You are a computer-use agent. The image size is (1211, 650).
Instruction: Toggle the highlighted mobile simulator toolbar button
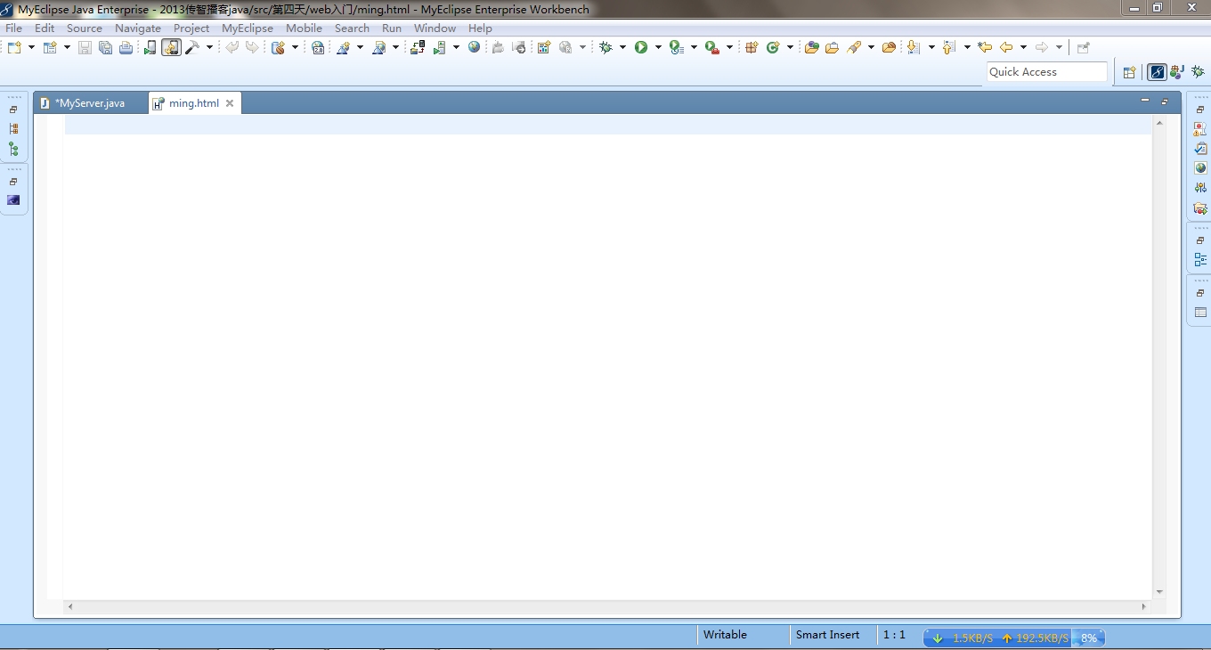click(x=171, y=47)
